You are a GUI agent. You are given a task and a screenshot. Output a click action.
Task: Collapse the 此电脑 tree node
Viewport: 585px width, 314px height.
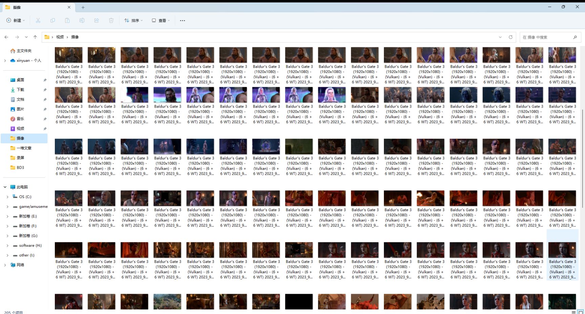[5, 187]
